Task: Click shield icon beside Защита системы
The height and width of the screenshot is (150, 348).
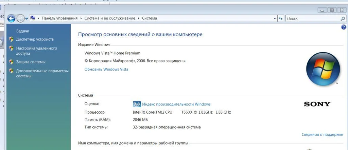Action: (x=11, y=62)
